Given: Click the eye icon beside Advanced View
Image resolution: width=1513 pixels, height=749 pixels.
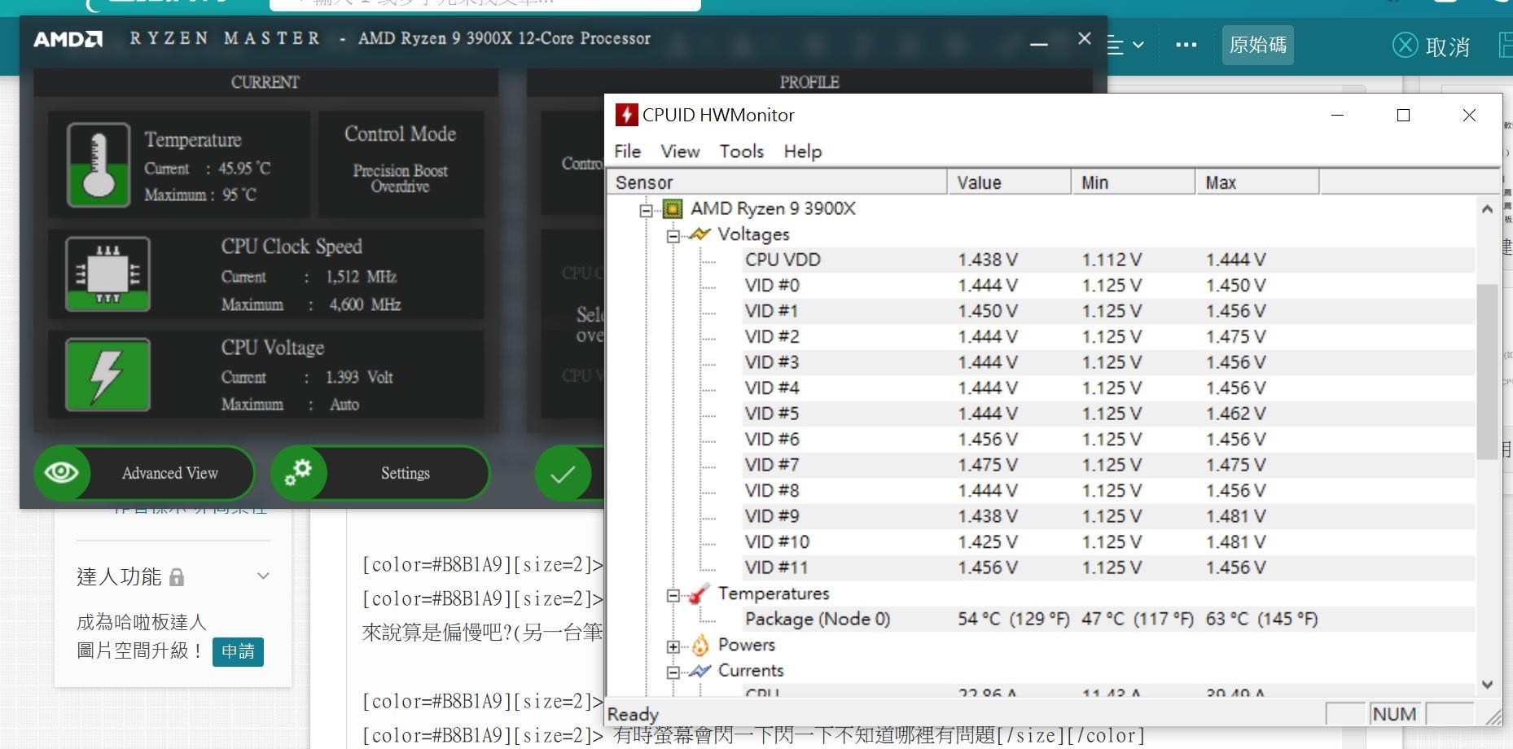Looking at the screenshot, I should 62,473.
